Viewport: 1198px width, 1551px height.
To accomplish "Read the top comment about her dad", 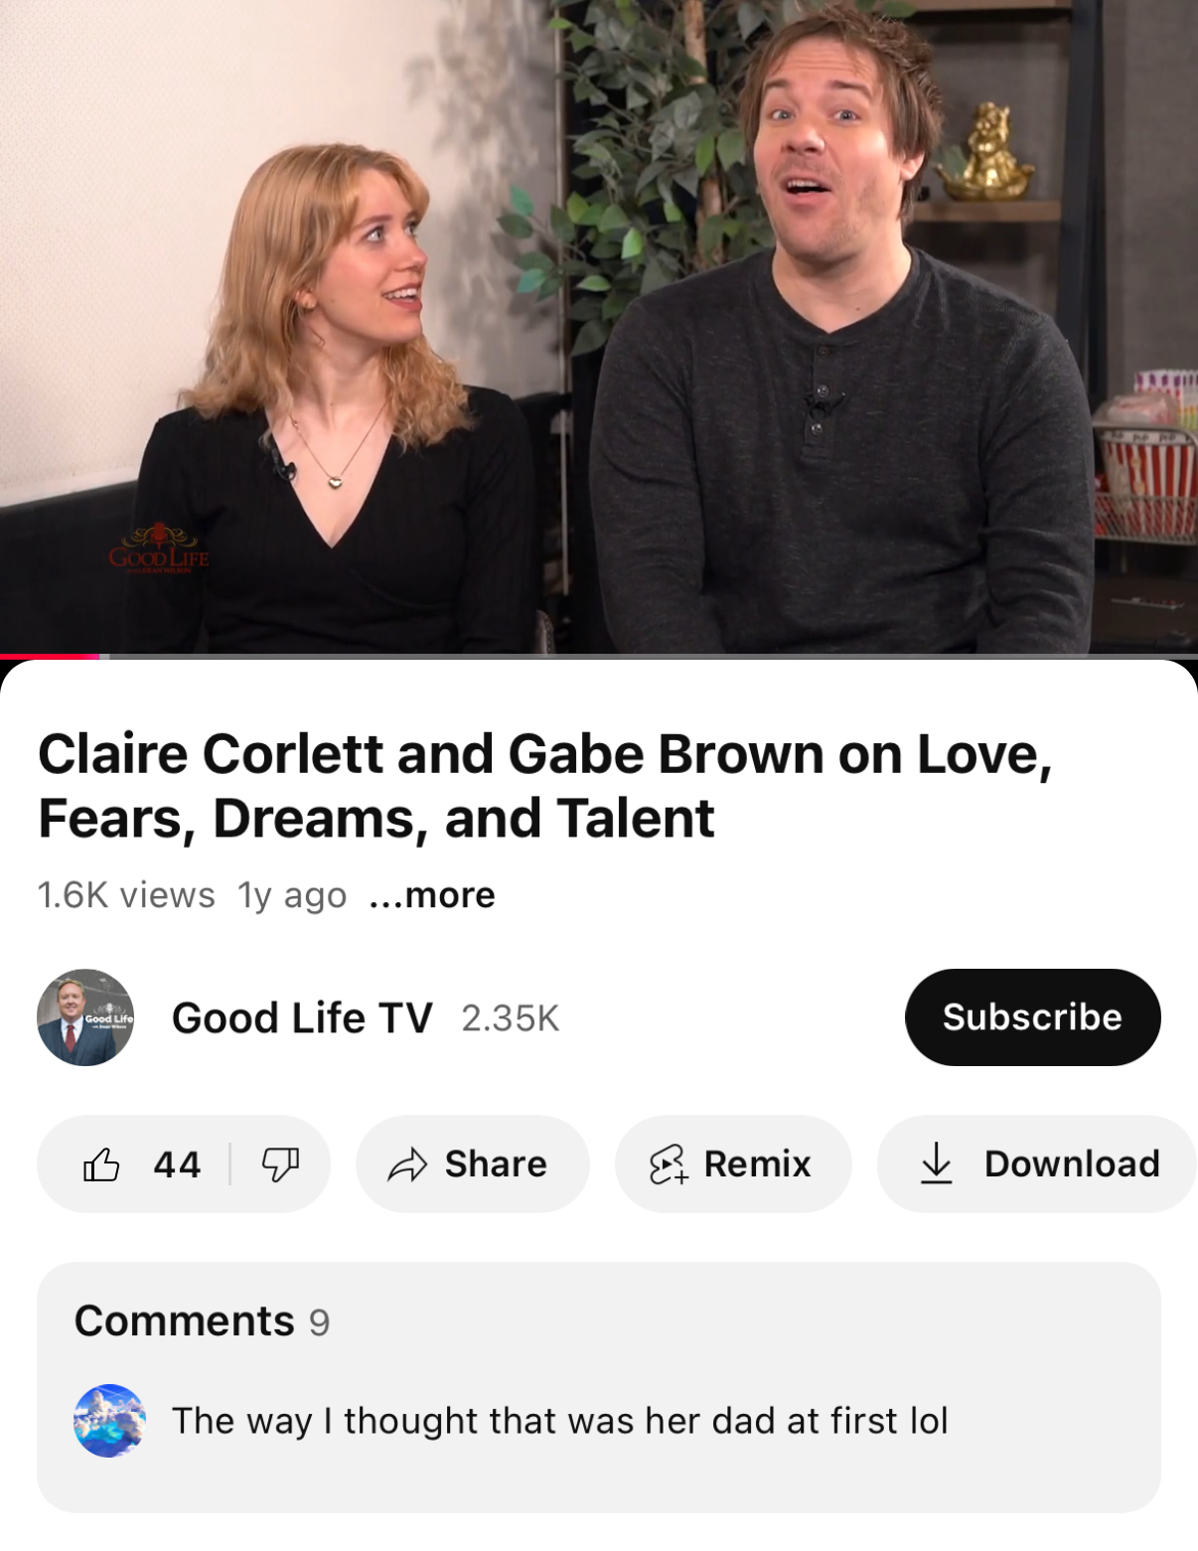I will coord(560,1421).
